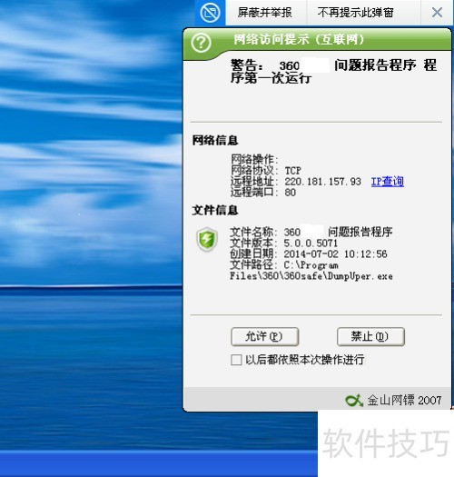Tick 以后都依照本次操作进行 checkbox
454x477 pixels.
pyautogui.click(x=236, y=360)
